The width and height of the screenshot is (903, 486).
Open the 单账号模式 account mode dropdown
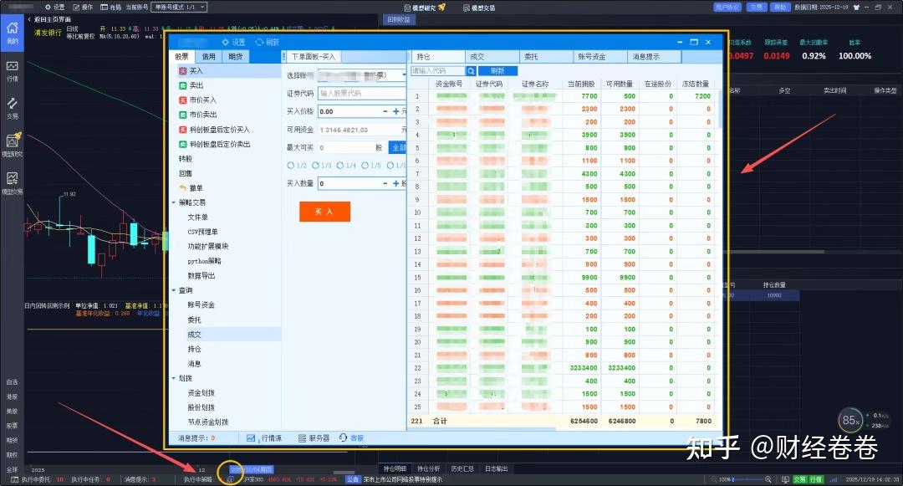[180, 7]
